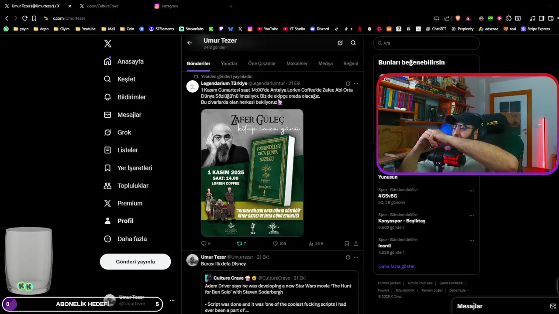Open Topluluklar communities
The image size is (559, 314).
[x=126, y=185]
